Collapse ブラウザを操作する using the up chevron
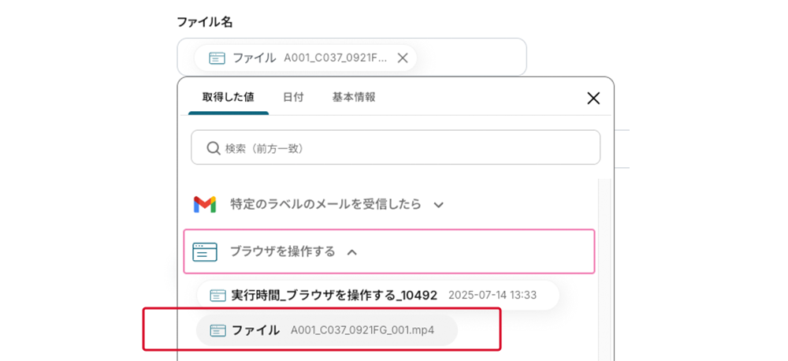Viewport: 788px width, 361px height. (352, 252)
